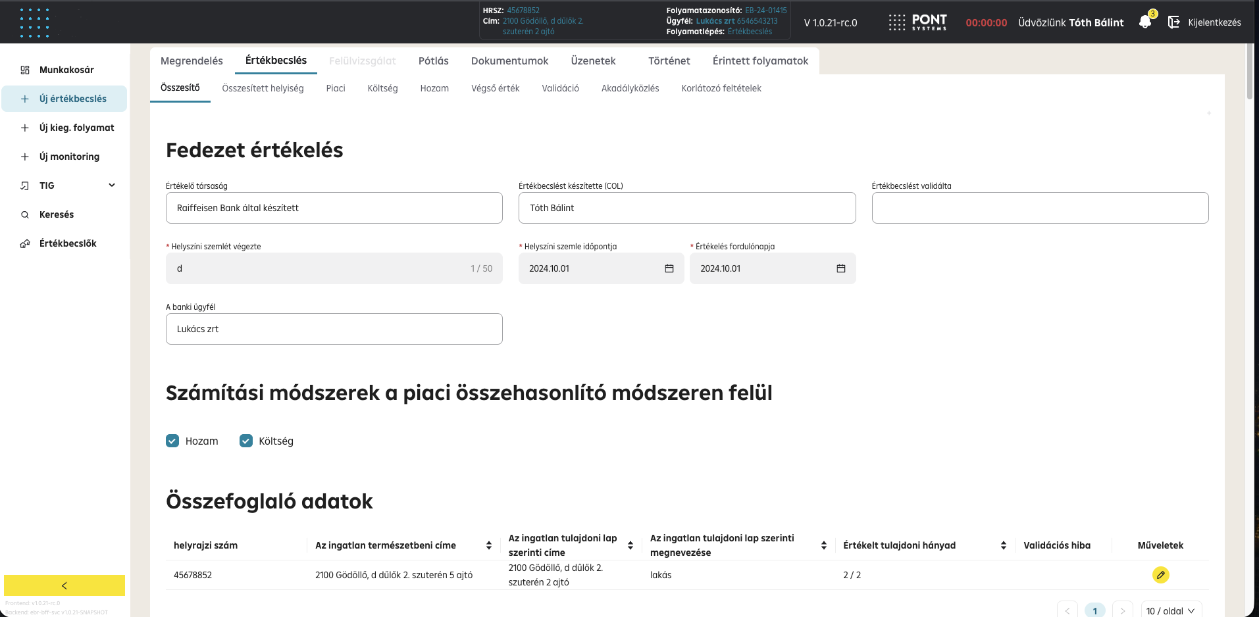Click the Munkakosár sidebar icon
1259x617 pixels.
coord(25,70)
